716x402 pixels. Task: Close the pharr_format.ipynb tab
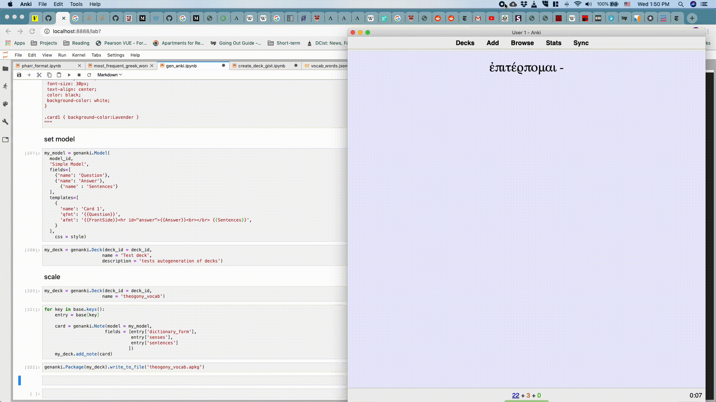[79, 66]
